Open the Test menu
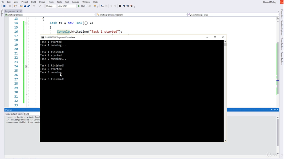The width and height of the screenshot is (284, 159). pos(67,2)
